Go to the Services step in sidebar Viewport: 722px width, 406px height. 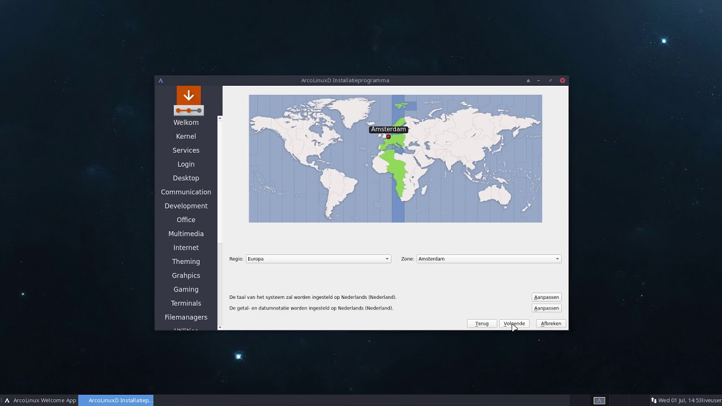[186, 151]
